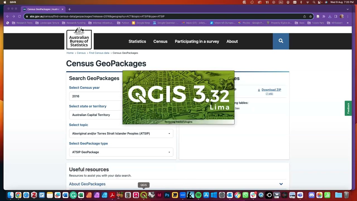The image size is (357, 201).
Task: Open the QGIS menu in menu bar
Action: [13, 2]
